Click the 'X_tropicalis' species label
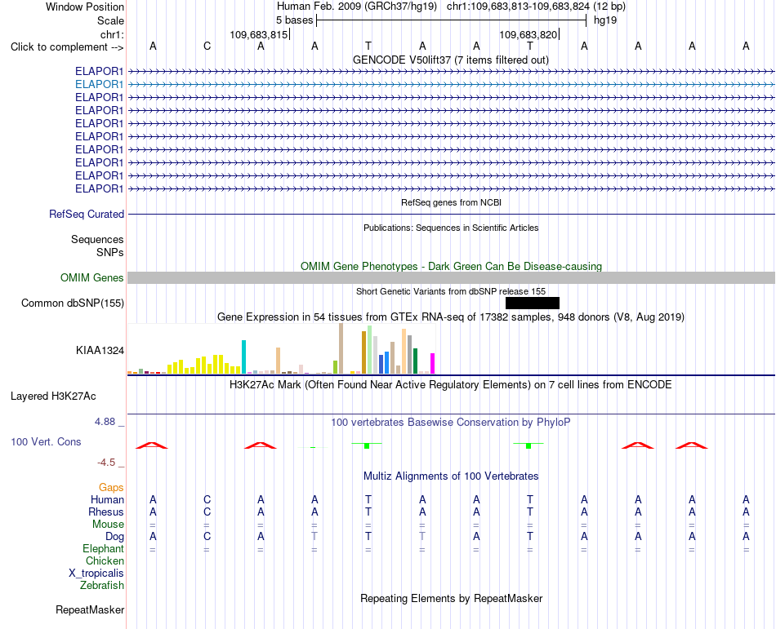The width and height of the screenshot is (776, 629). pos(96,574)
